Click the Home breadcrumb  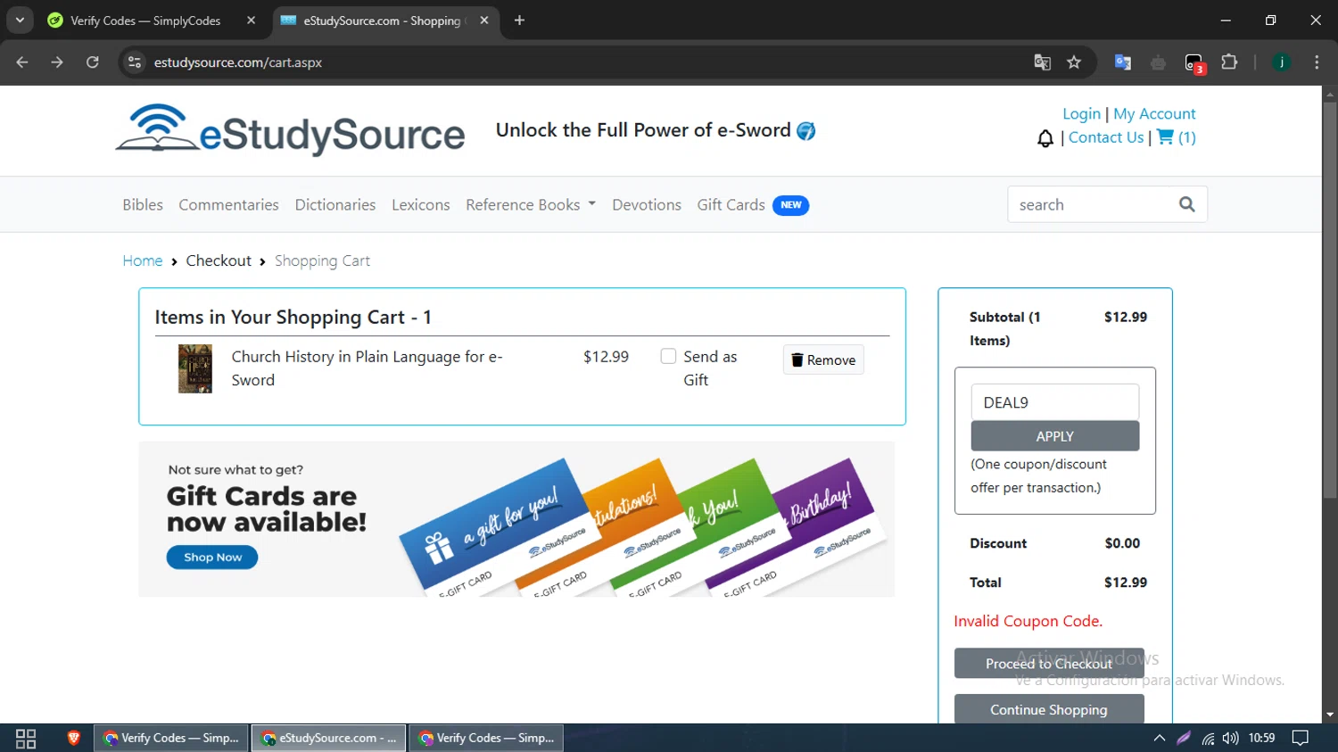pos(143,260)
